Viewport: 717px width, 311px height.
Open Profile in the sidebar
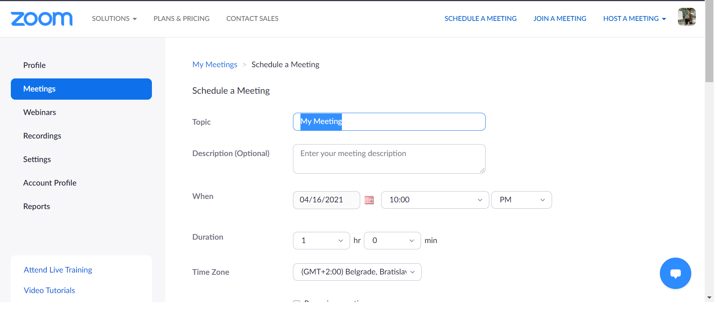click(x=34, y=65)
